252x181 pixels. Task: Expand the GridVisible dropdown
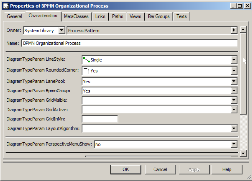coord(234,100)
